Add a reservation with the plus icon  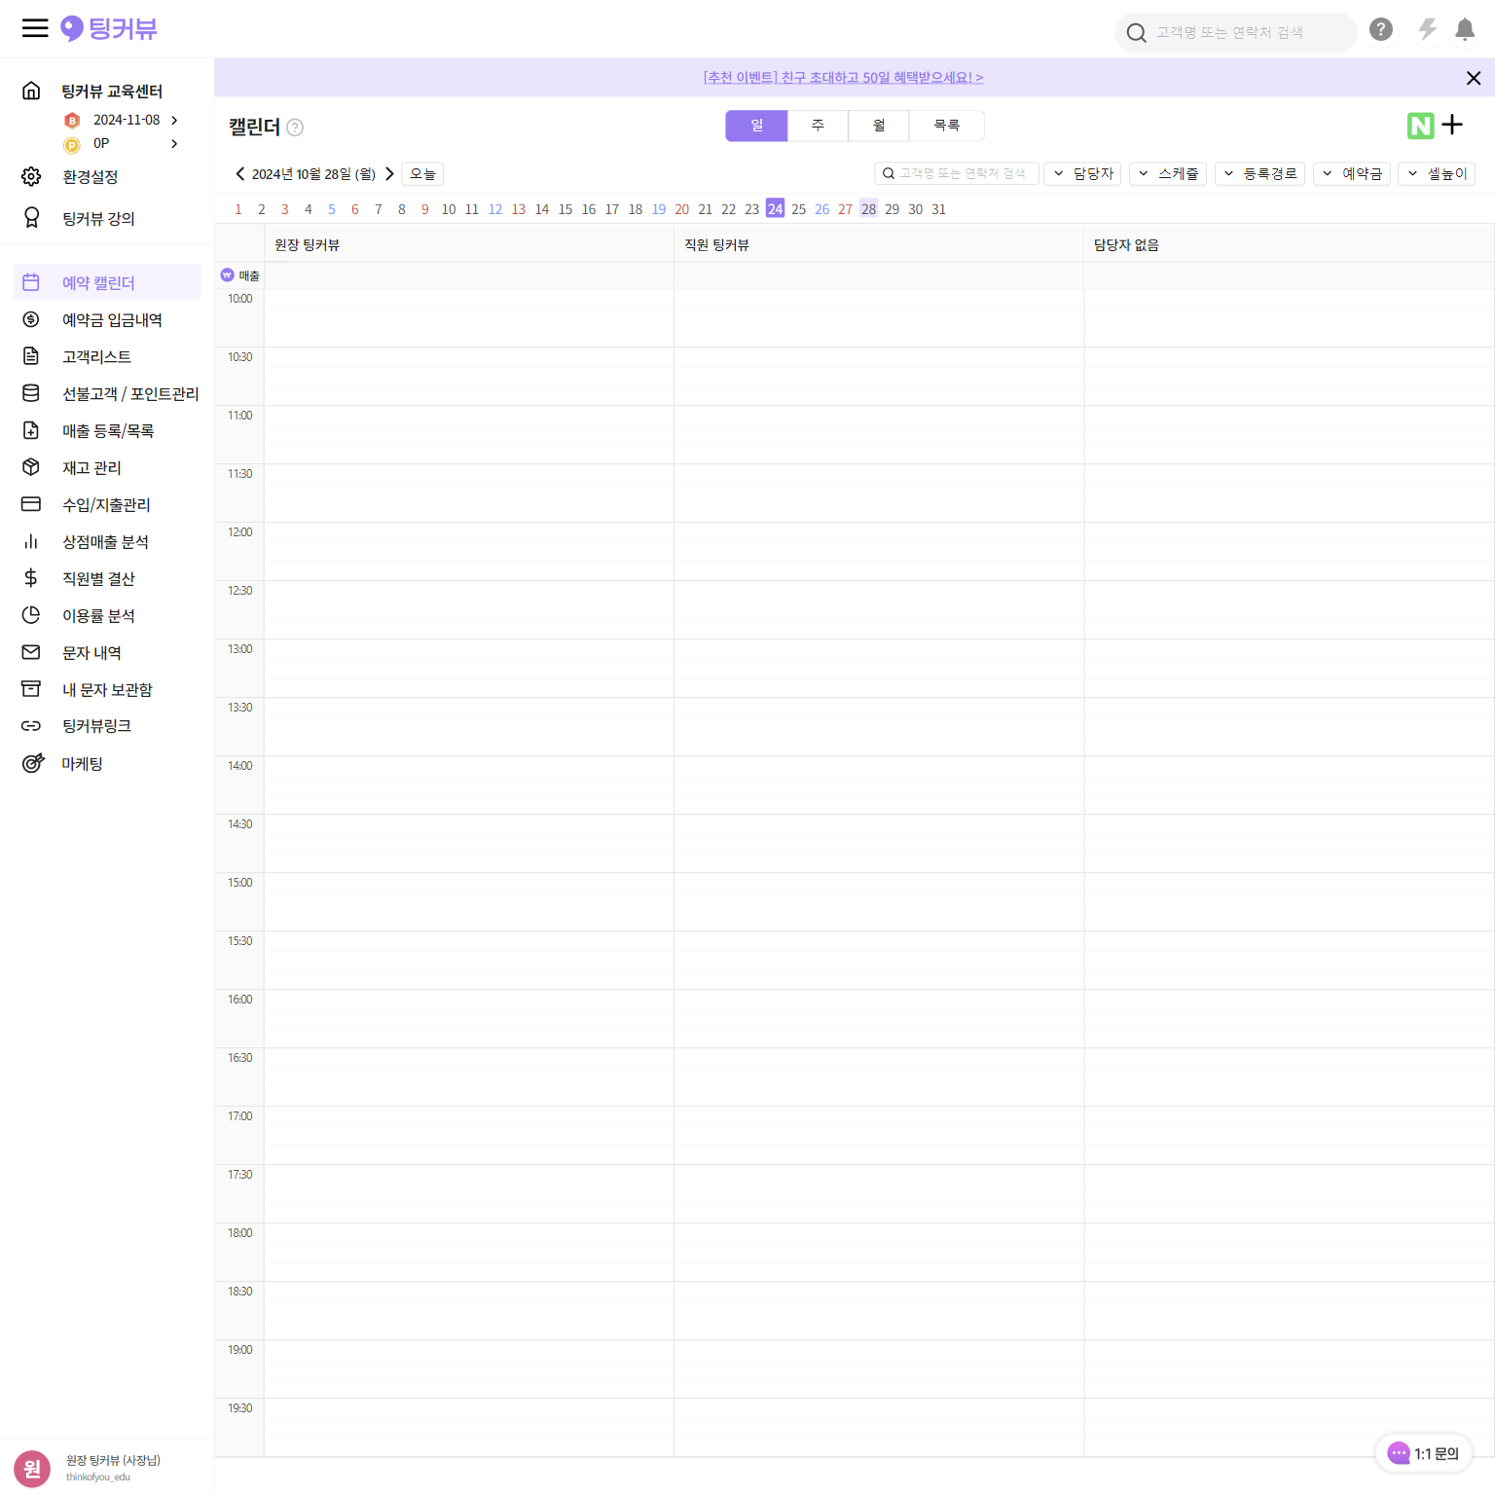tap(1452, 125)
